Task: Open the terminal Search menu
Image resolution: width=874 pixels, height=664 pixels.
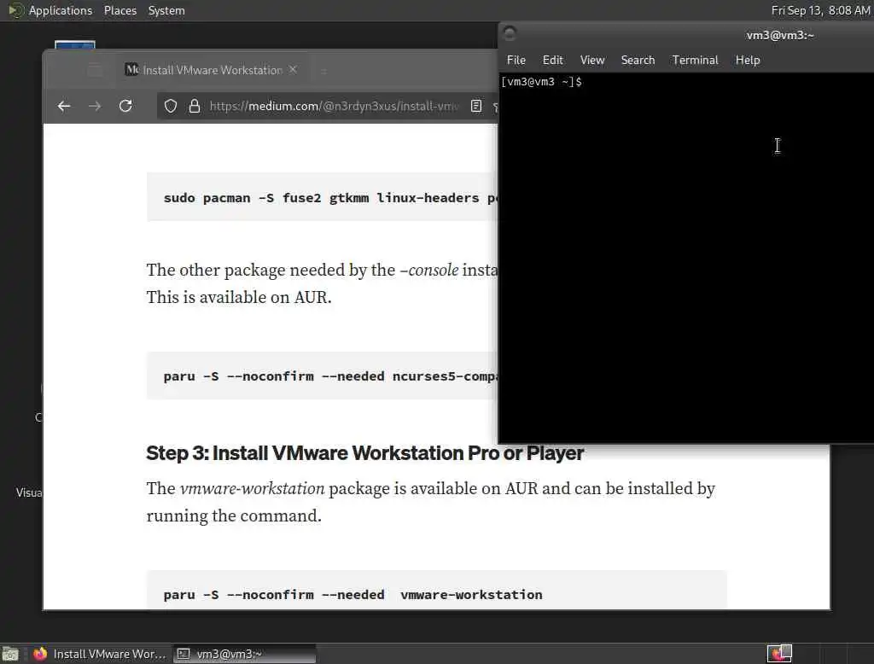Action: tap(638, 61)
